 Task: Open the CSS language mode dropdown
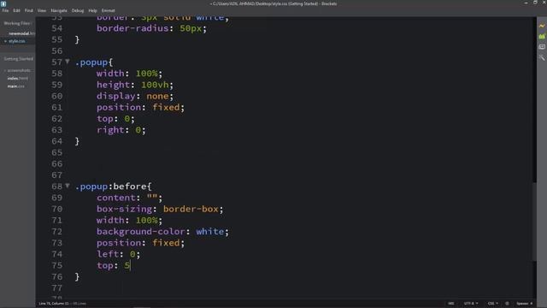492,304
